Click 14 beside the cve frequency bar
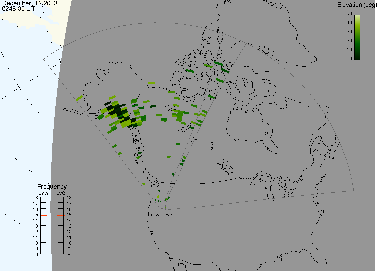 point(69,221)
